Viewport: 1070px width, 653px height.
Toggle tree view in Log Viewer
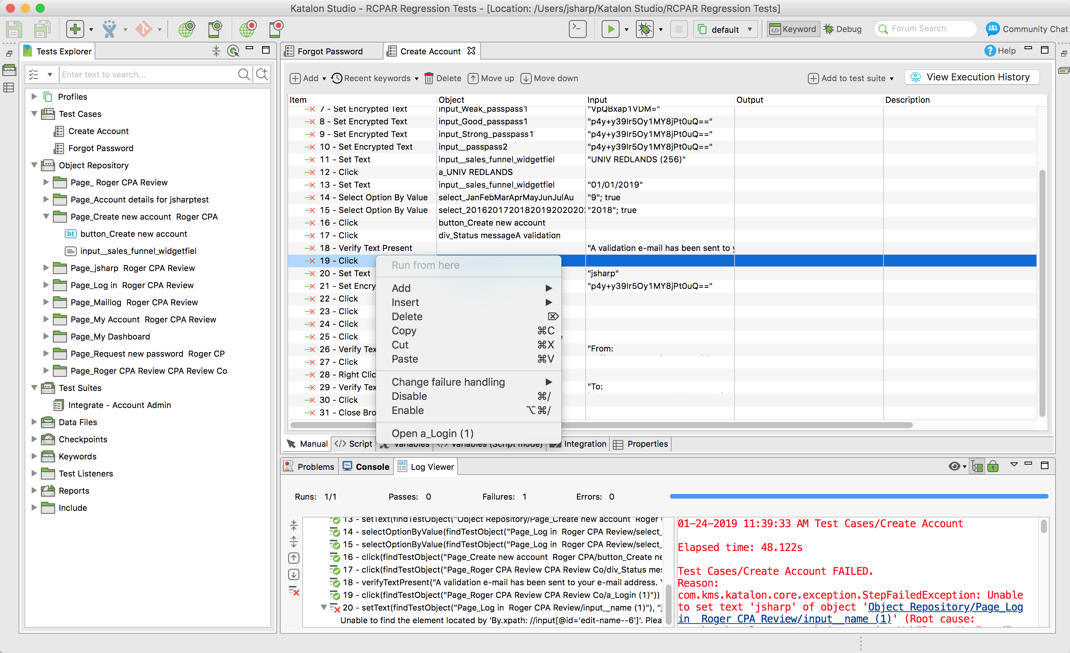[977, 466]
